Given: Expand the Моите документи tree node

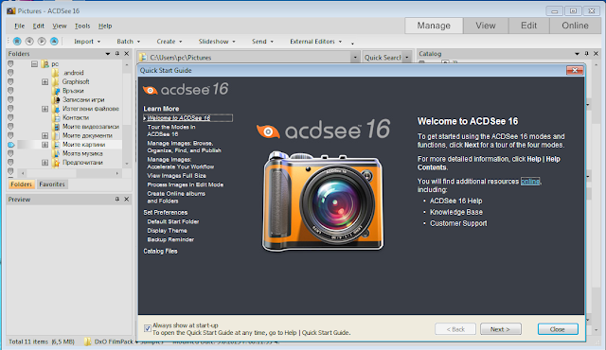Looking at the screenshot, I should (x=45, y=136).
